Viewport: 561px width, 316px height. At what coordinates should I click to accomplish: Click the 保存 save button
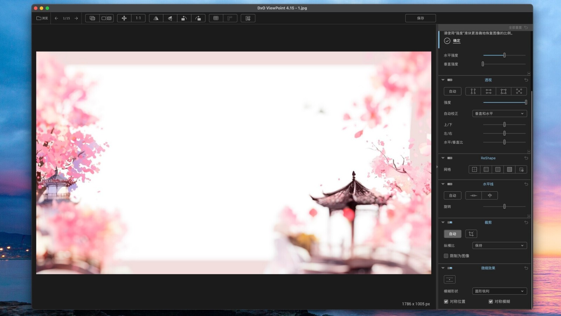click(x=420, y=18)
